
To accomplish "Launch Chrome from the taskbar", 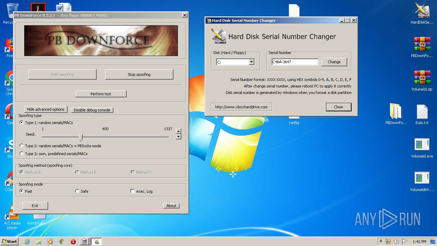I will 62,242.
